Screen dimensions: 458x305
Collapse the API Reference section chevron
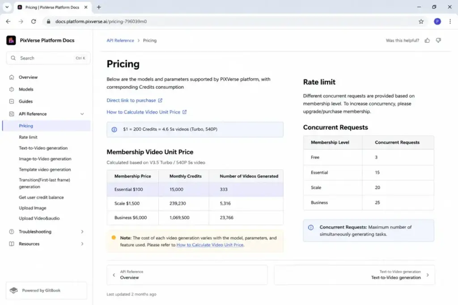pos(82,114)
